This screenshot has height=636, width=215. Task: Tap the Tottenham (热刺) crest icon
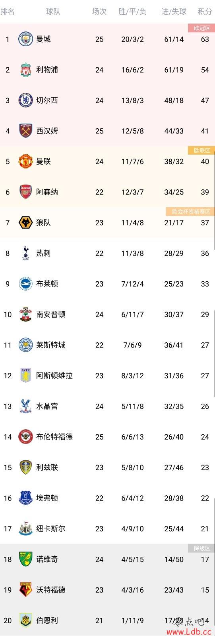click(x=25, y=253)
